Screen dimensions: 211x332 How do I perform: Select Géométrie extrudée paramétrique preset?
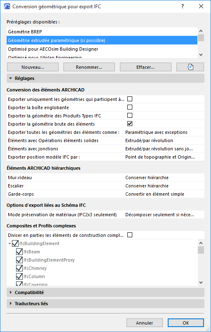[x=102, y=40]
